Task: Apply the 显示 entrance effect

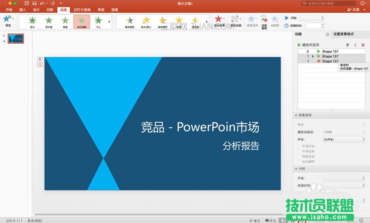Action: (32, 22)
